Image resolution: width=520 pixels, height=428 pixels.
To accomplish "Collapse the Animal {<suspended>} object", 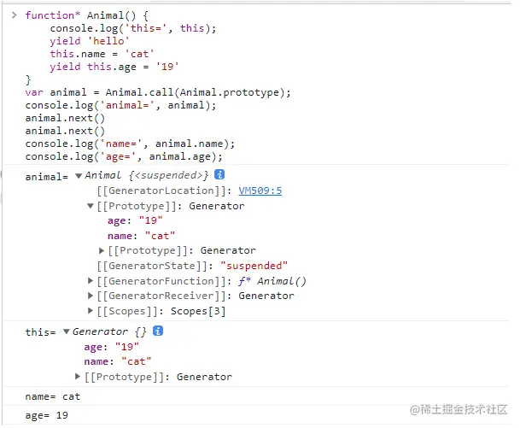I will tap(79, 175).
